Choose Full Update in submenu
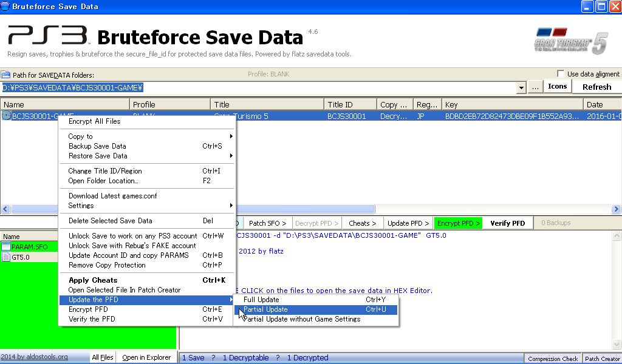Screen dimensions: 622x364 [316, 300]
